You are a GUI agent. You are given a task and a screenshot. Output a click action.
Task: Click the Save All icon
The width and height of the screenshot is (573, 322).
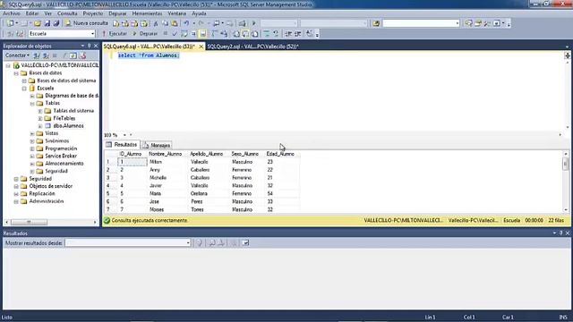[x=56, y=23]
